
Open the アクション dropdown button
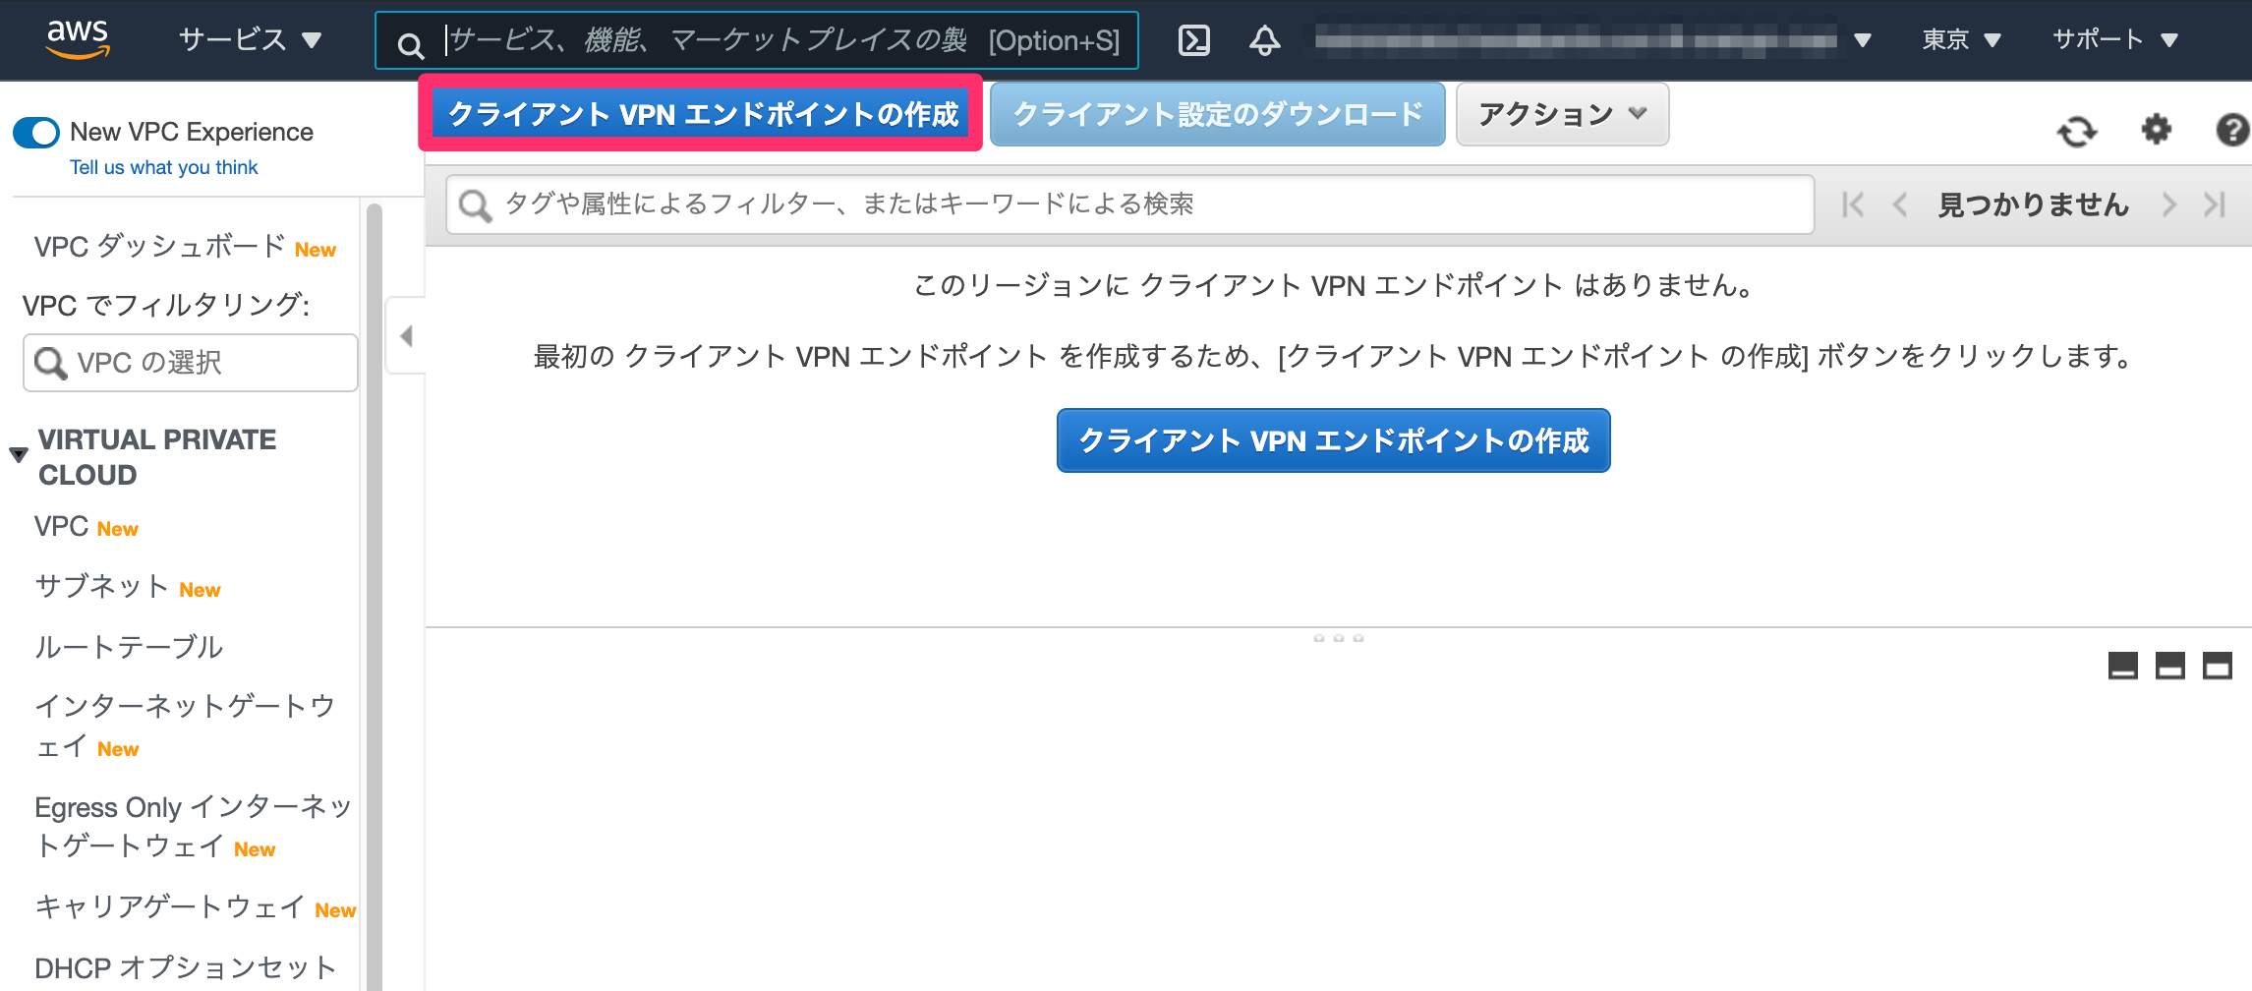click(1562, 114)
